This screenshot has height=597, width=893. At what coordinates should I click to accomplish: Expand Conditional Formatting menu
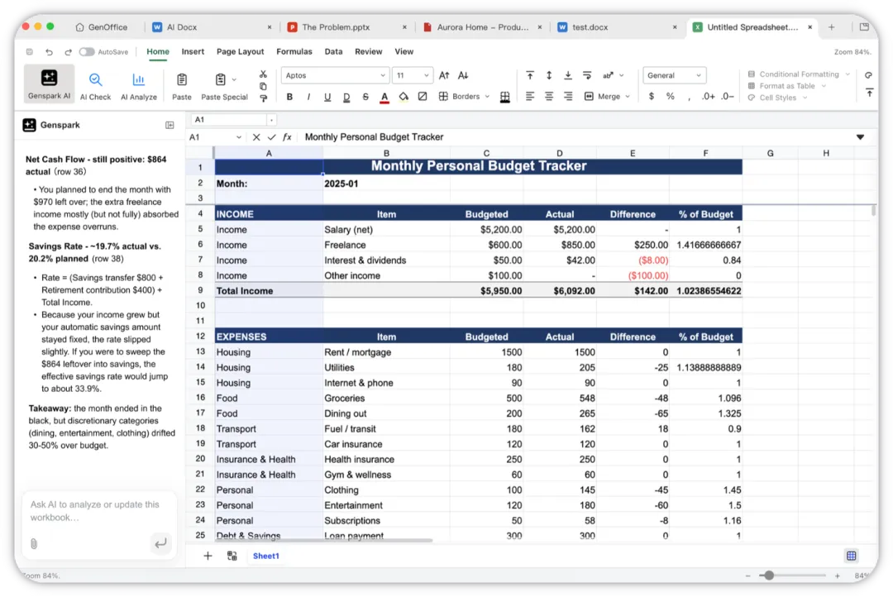[799, 74]
